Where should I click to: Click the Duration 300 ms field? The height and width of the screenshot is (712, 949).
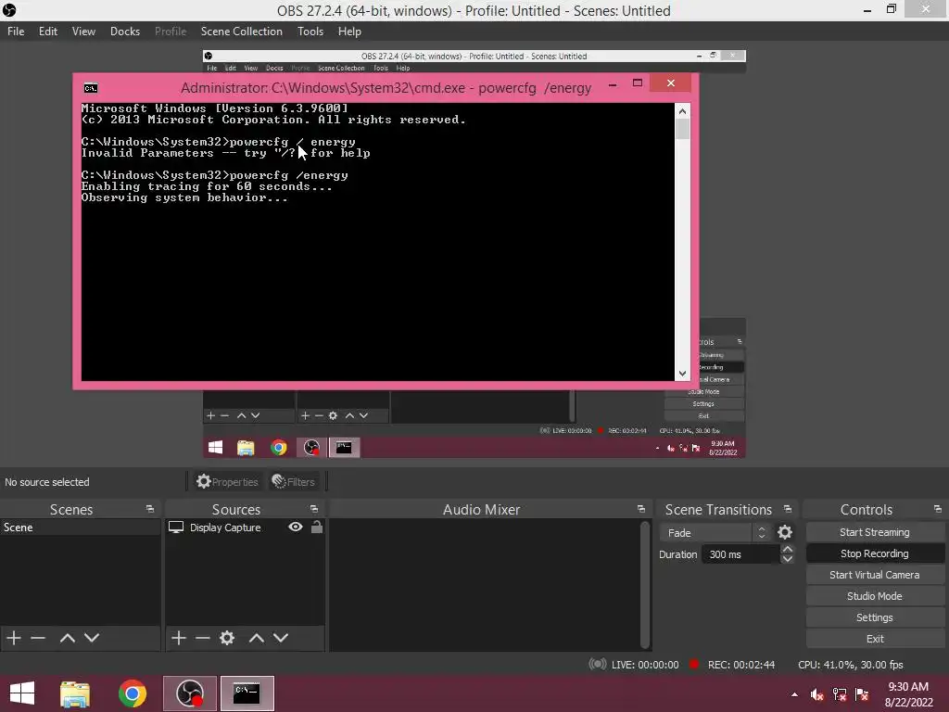pyautogui.click(x=740, y=554)
